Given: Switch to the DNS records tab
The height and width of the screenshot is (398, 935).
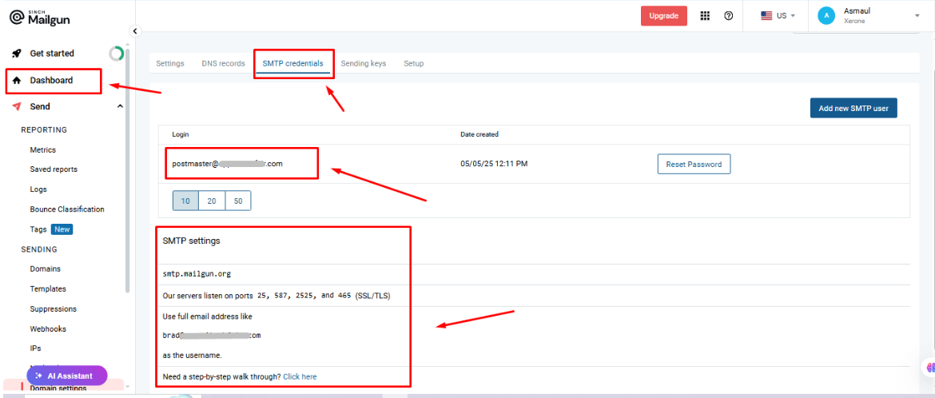Looking at the screenshot, I should 223,63.
